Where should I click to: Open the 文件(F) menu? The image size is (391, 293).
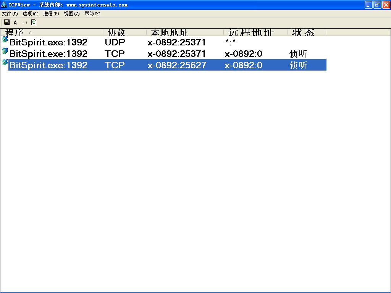10,14
